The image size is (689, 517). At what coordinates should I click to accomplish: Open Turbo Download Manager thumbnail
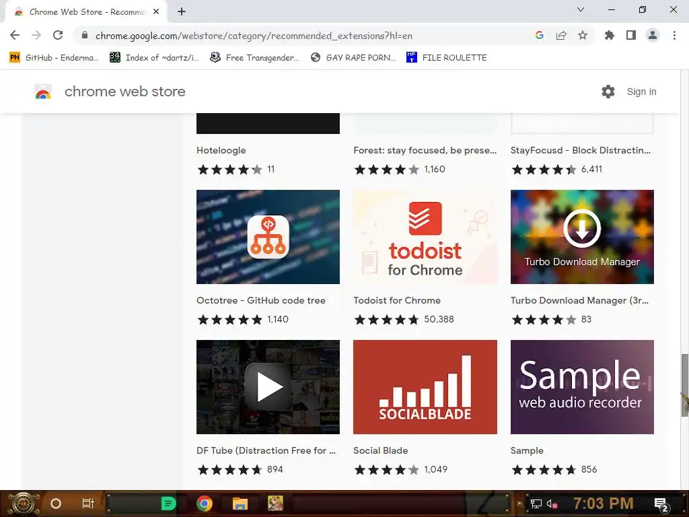[582, 237]
